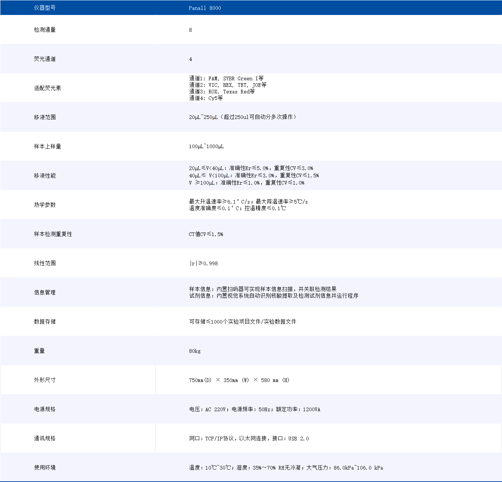Click the 数据存储 row label

45,322
